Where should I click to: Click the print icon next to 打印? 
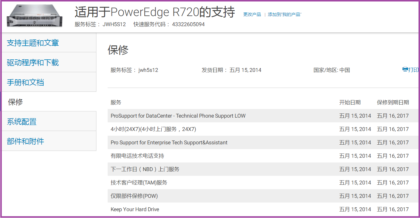click(x=405, y=69)
